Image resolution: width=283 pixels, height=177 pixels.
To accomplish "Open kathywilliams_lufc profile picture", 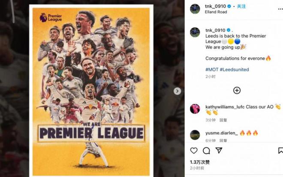I will click(195, 108).
